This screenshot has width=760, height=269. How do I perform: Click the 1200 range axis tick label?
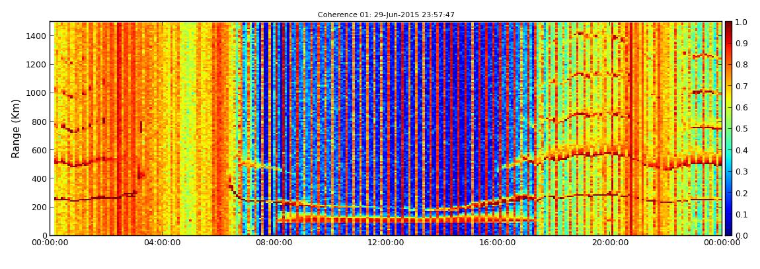pos(38,65)
